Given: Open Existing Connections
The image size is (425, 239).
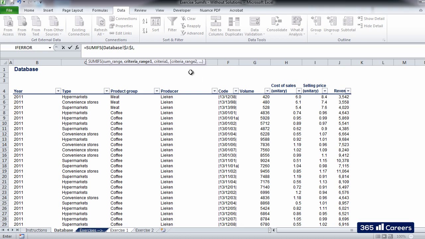Looking at the screenshot, I should (x=79, y=26).
